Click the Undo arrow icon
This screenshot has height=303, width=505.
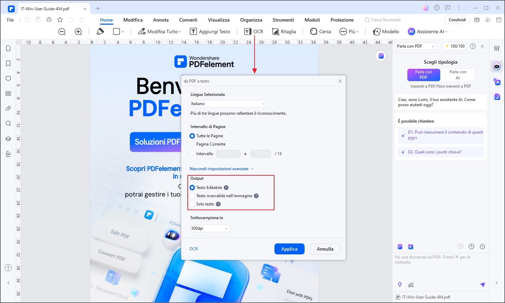coord(71,20)
